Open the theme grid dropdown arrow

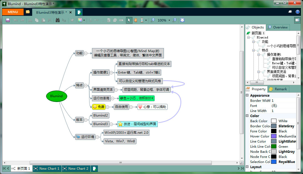click(84, 20)
